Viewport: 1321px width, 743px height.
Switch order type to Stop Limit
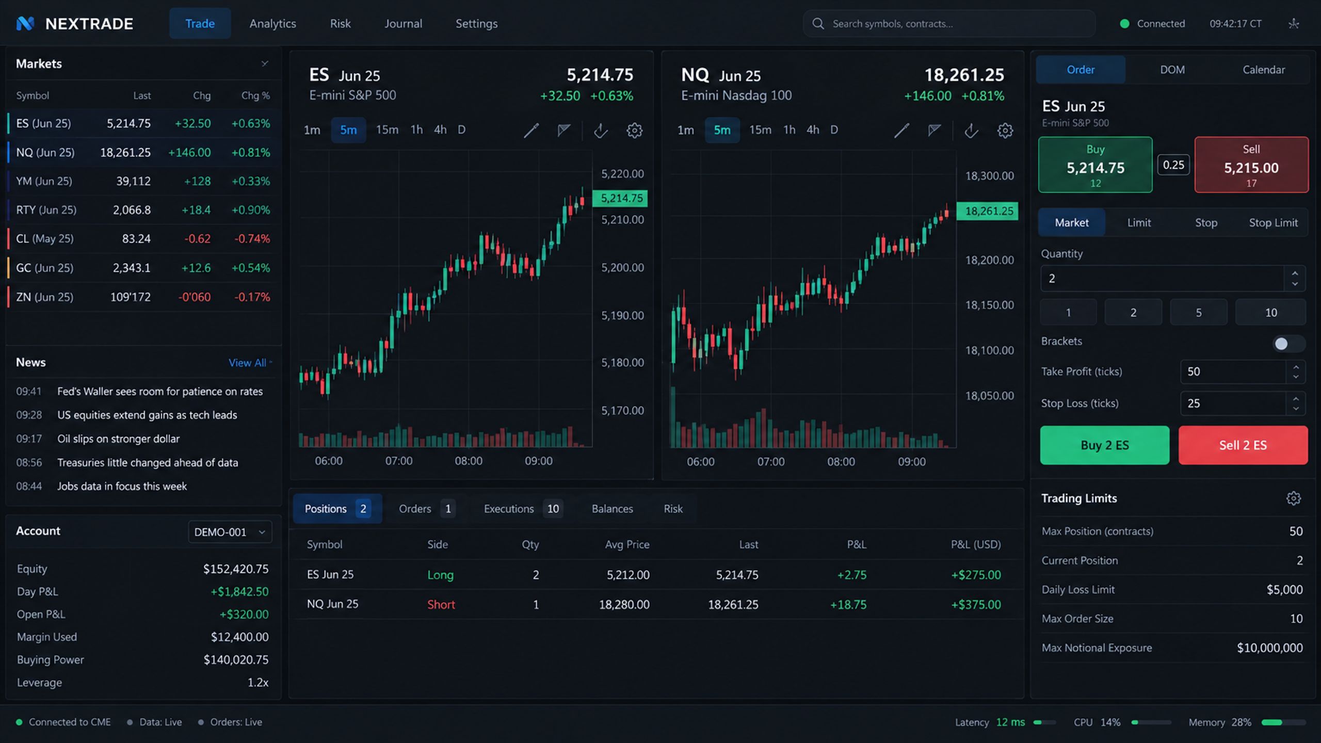coord(1273,222)
